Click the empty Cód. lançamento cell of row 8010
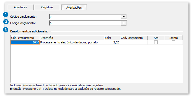This screenshot has width=192, height=97. click(x=134, y=42)
